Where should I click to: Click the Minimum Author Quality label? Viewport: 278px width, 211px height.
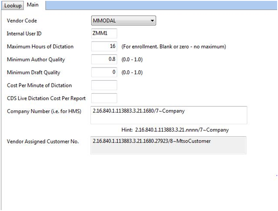pos(36,60)
